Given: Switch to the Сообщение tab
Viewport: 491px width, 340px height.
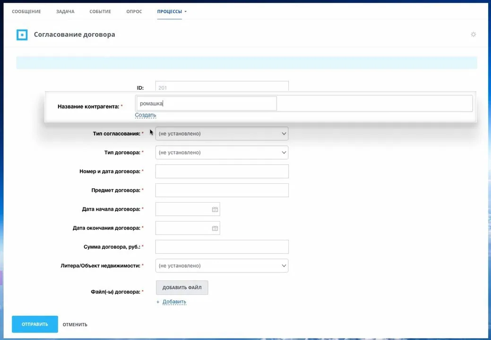Looking at the screenshot, I should point(26,12).
